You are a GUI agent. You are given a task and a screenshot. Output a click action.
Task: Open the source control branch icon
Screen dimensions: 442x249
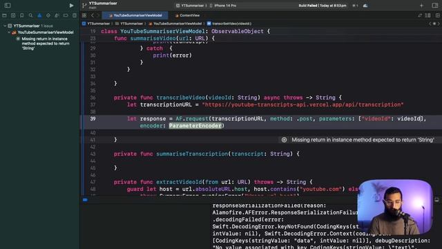pyautogui.click(x=84, y=6)
